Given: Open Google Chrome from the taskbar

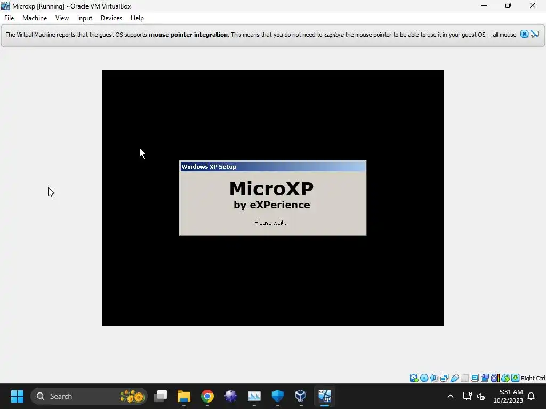Looking at the screenshot, I should pos(207,396).
